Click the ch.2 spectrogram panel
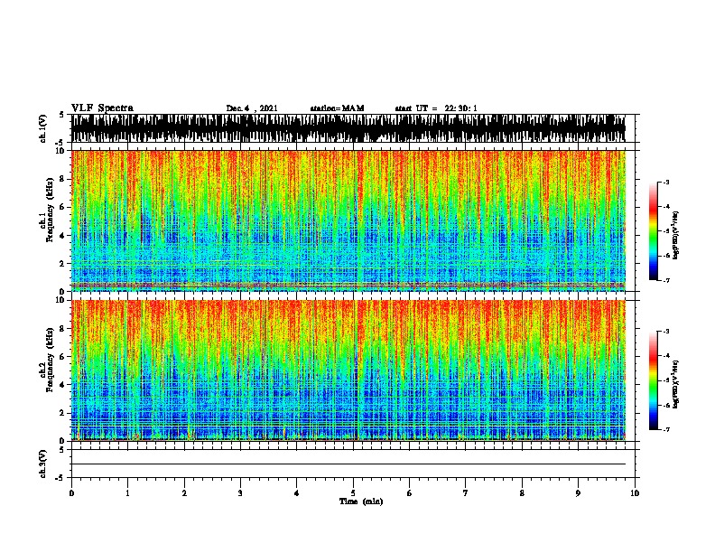Screen dimensions: 715x553 tap(348, 370)
